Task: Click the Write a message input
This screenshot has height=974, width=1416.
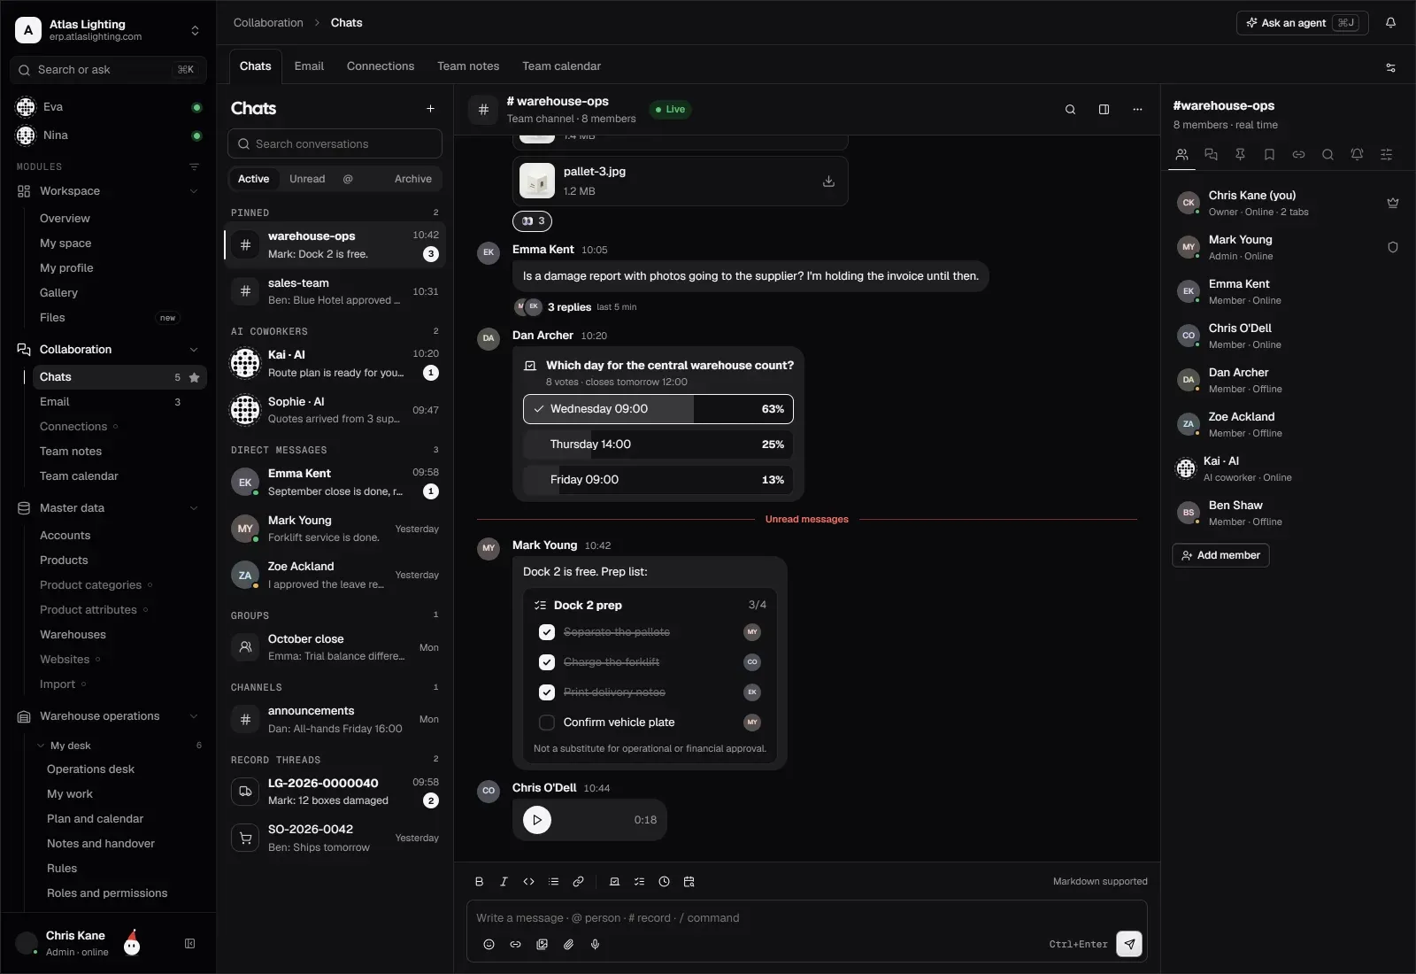Action: [x=807, y=918]
